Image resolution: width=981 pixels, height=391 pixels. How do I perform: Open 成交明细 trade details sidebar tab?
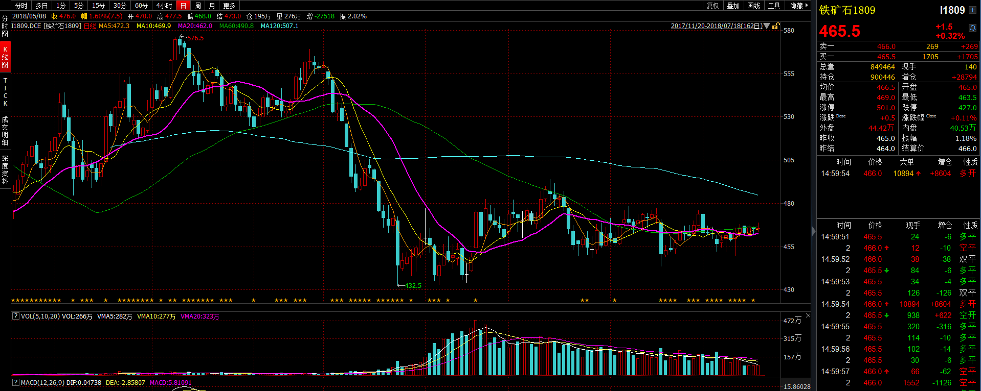click(5, 131)
